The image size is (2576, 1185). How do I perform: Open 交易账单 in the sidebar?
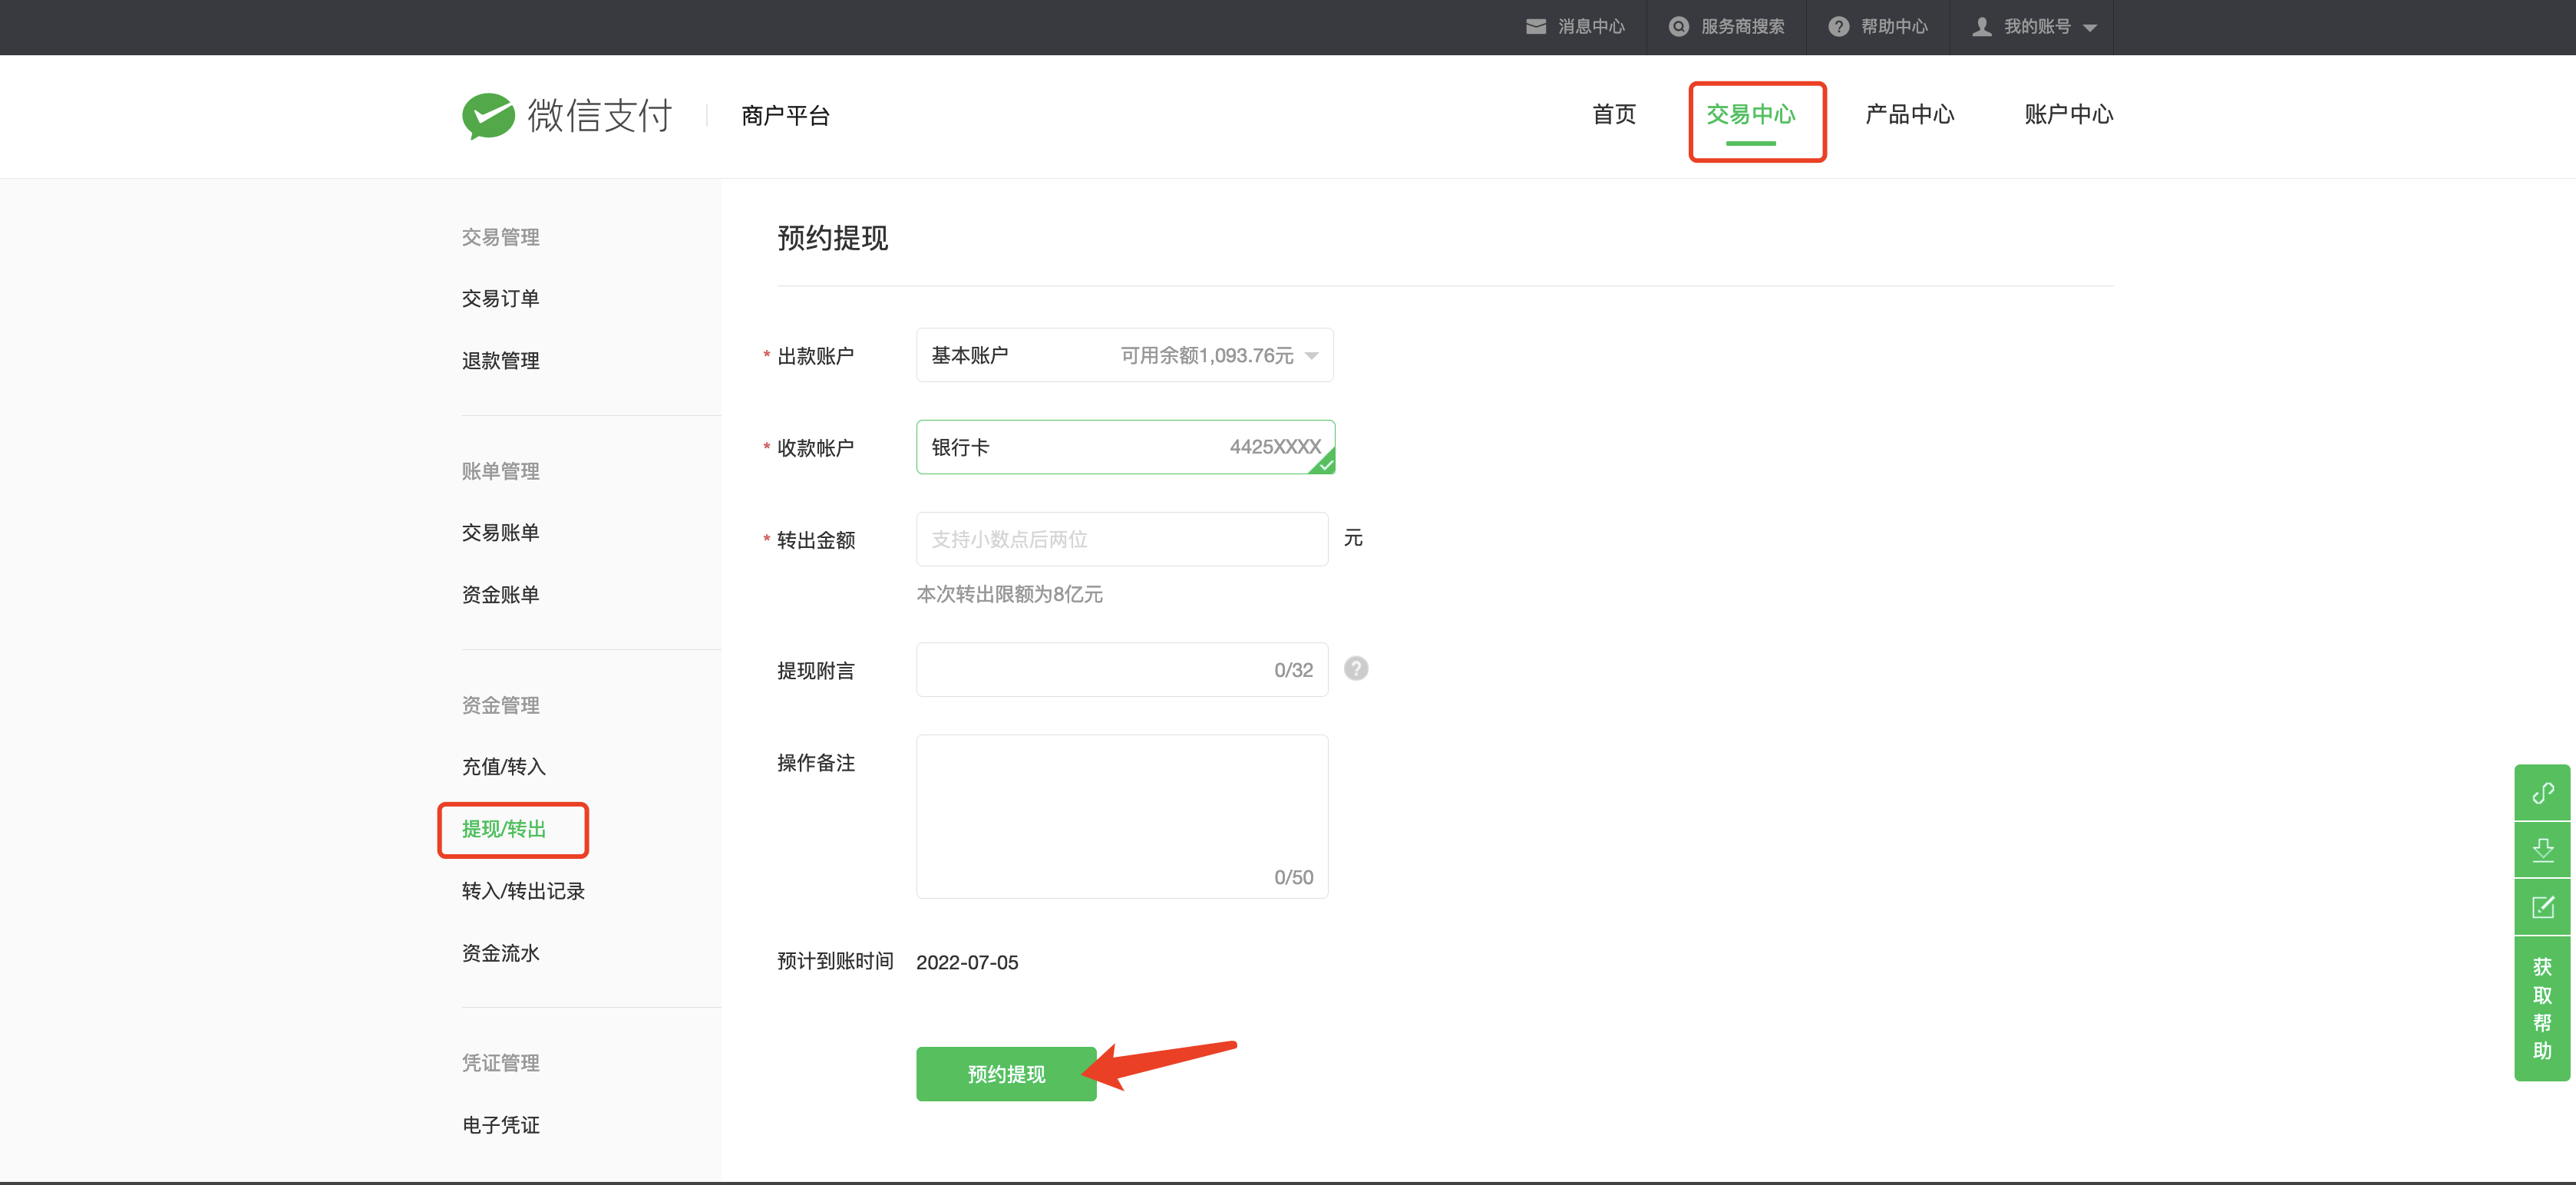[x=500, y=532]
